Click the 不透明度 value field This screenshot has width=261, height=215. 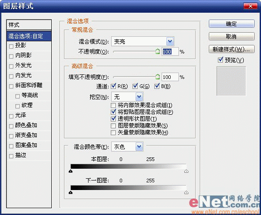(x=170, y=52)
